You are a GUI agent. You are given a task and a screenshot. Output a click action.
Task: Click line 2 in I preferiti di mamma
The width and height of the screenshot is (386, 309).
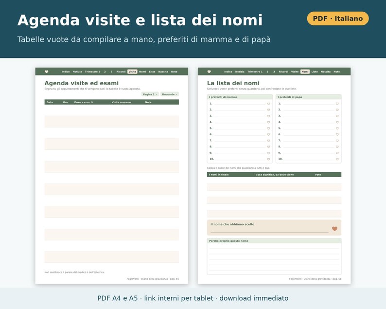click(x=240, y=110)
